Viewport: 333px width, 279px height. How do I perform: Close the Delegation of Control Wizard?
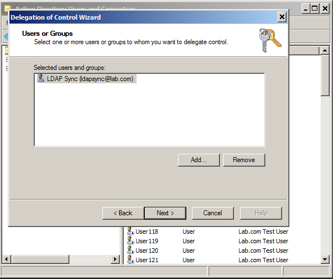pos(282,17)
